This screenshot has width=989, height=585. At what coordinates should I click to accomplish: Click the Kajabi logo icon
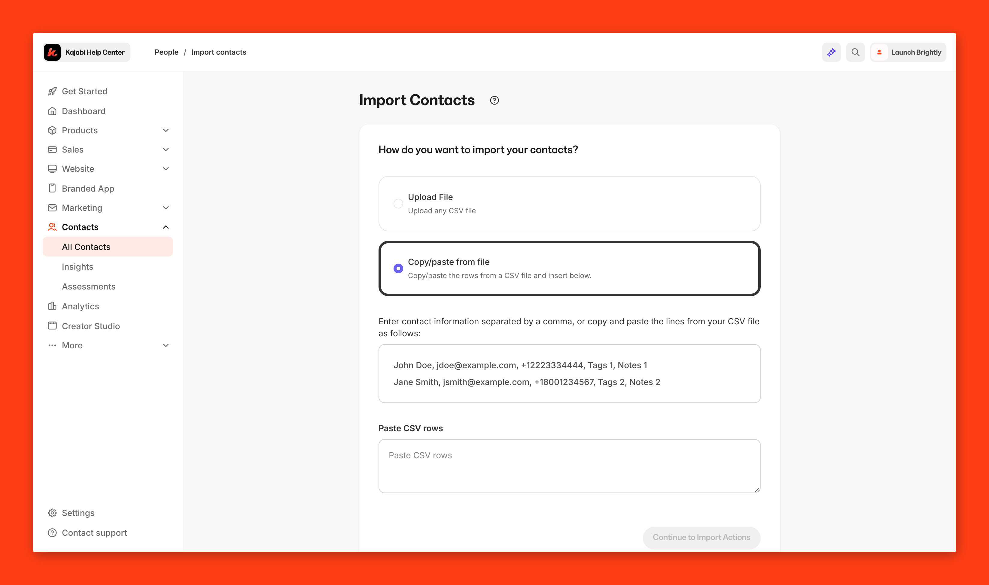pyautogui.click(x=52, y=52)
